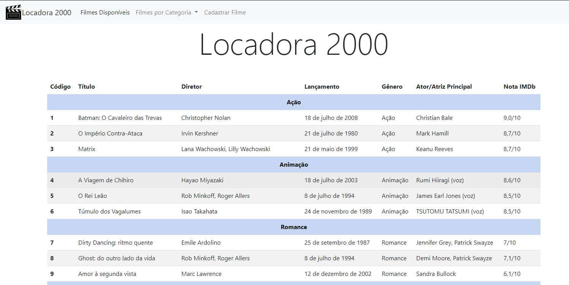
Task: Open the Locadora 2000 brand link
Action: coord(46,13)
